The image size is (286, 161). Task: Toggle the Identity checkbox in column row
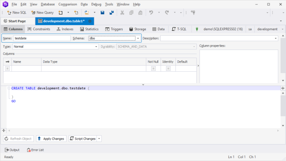[x=168, y=68]
